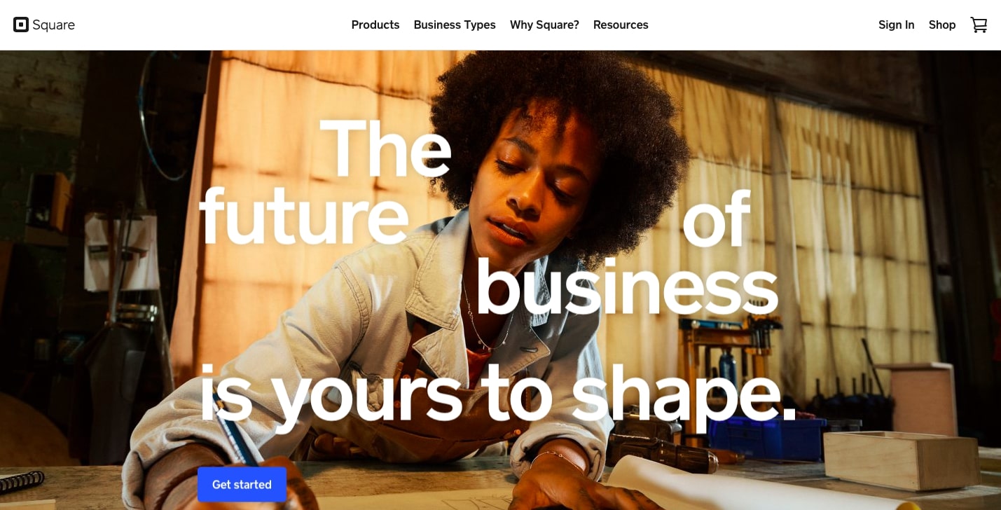
Task: Open the Why Square? menu
Action: point(544,25)
